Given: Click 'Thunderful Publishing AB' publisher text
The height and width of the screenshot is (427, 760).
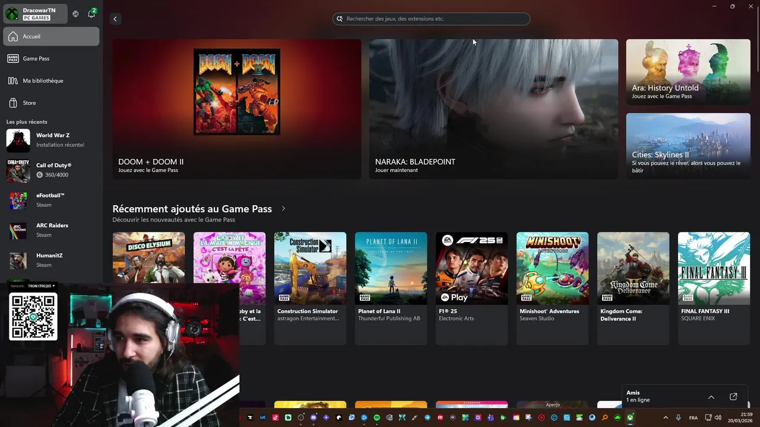Looking at the screenshot, I should 389,318.
